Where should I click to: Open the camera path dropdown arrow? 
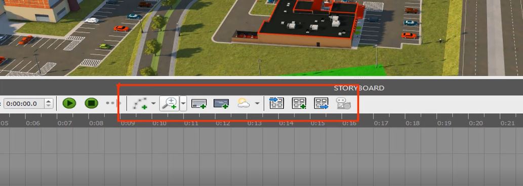(x=153, y=104)
